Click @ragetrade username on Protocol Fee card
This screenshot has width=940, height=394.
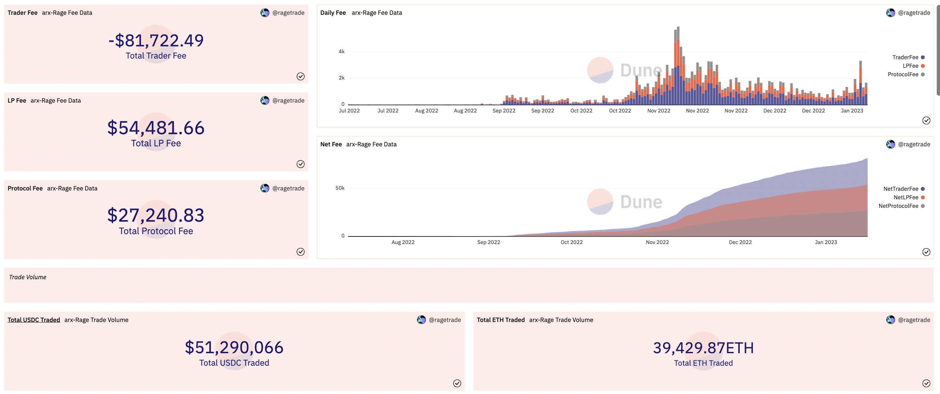[x=288, y=188]
